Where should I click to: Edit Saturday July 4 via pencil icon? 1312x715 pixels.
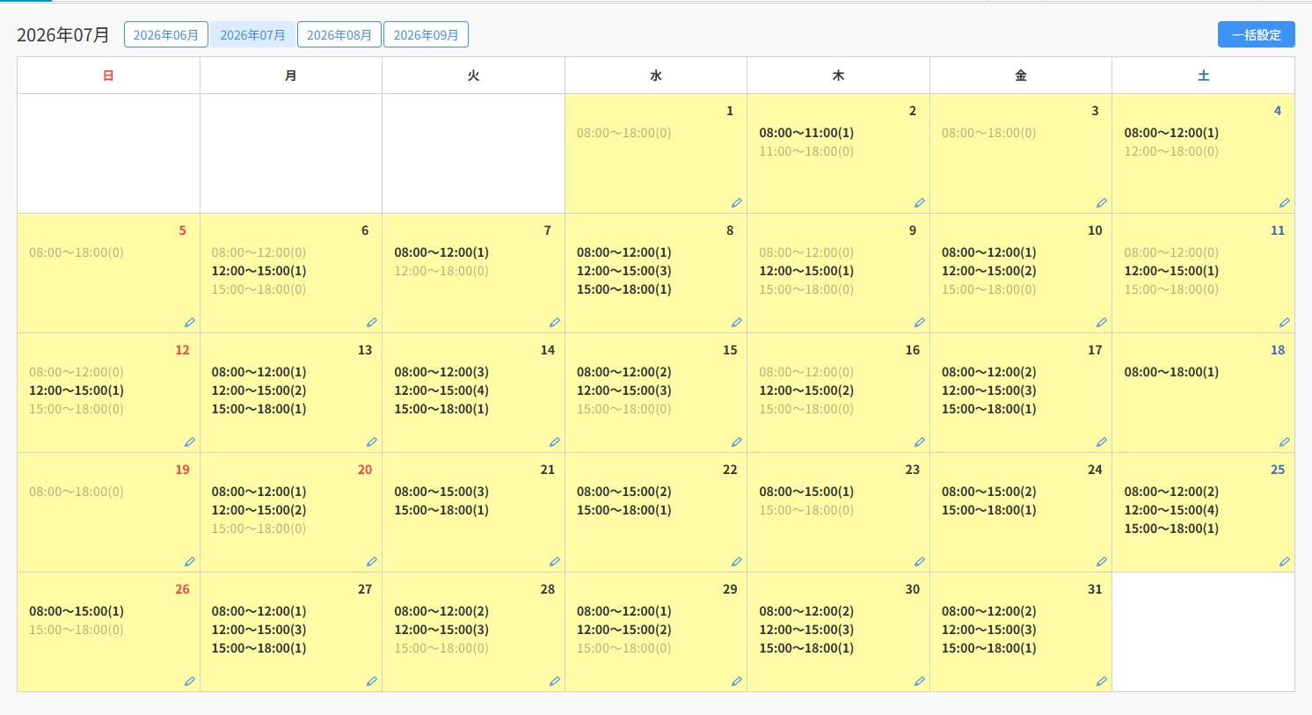[x=1285, y=203]
